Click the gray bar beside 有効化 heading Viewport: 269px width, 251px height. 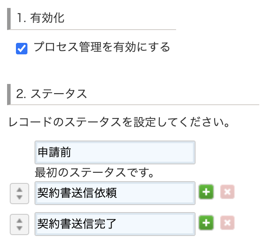(9, 19)
